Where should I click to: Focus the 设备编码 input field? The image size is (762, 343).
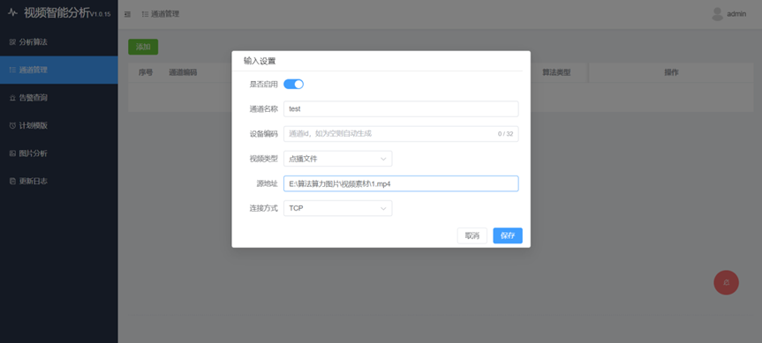coord(401,133)
